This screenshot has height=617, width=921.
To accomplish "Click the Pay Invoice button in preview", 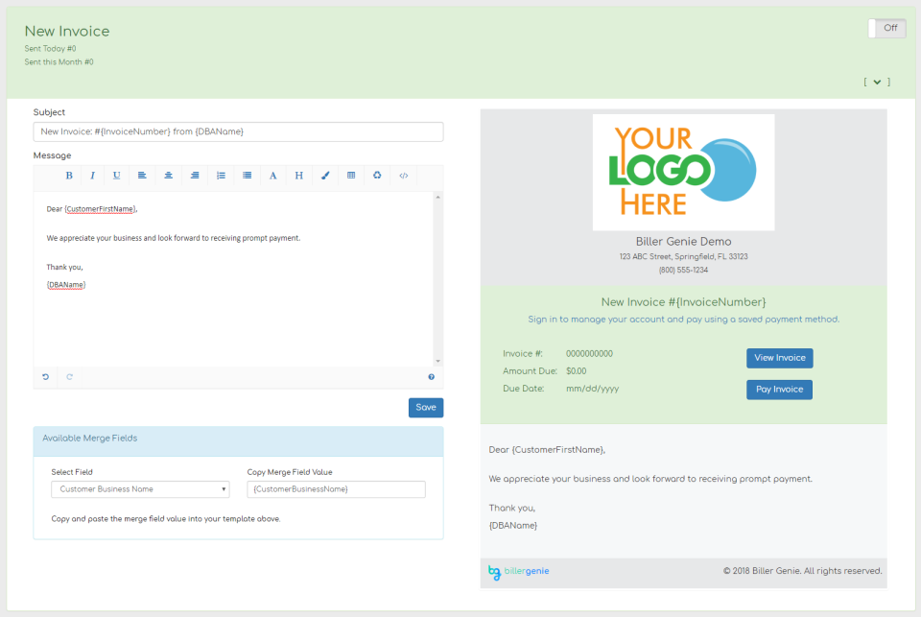I will click(779, 390).
